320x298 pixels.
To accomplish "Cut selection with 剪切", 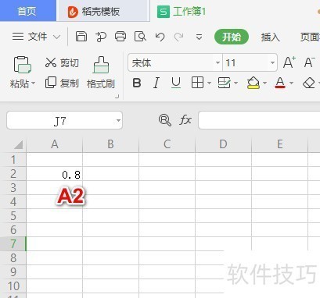I will [62, 62].
